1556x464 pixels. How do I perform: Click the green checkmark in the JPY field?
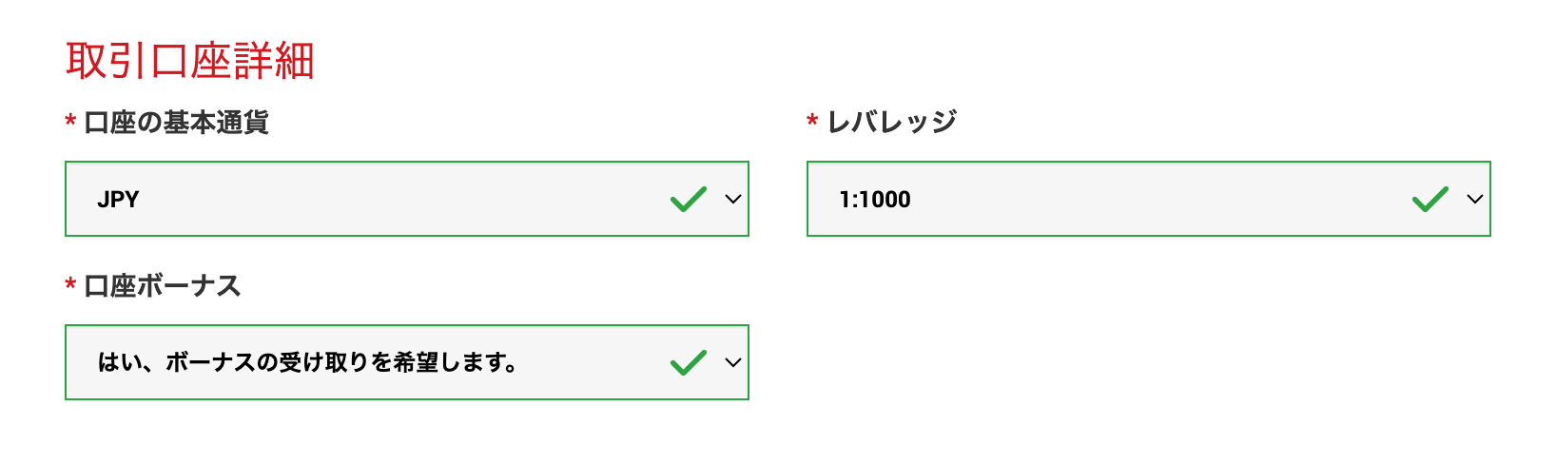688,199
